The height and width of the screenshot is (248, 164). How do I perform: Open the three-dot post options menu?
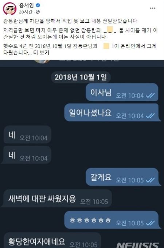coord(152,8)
